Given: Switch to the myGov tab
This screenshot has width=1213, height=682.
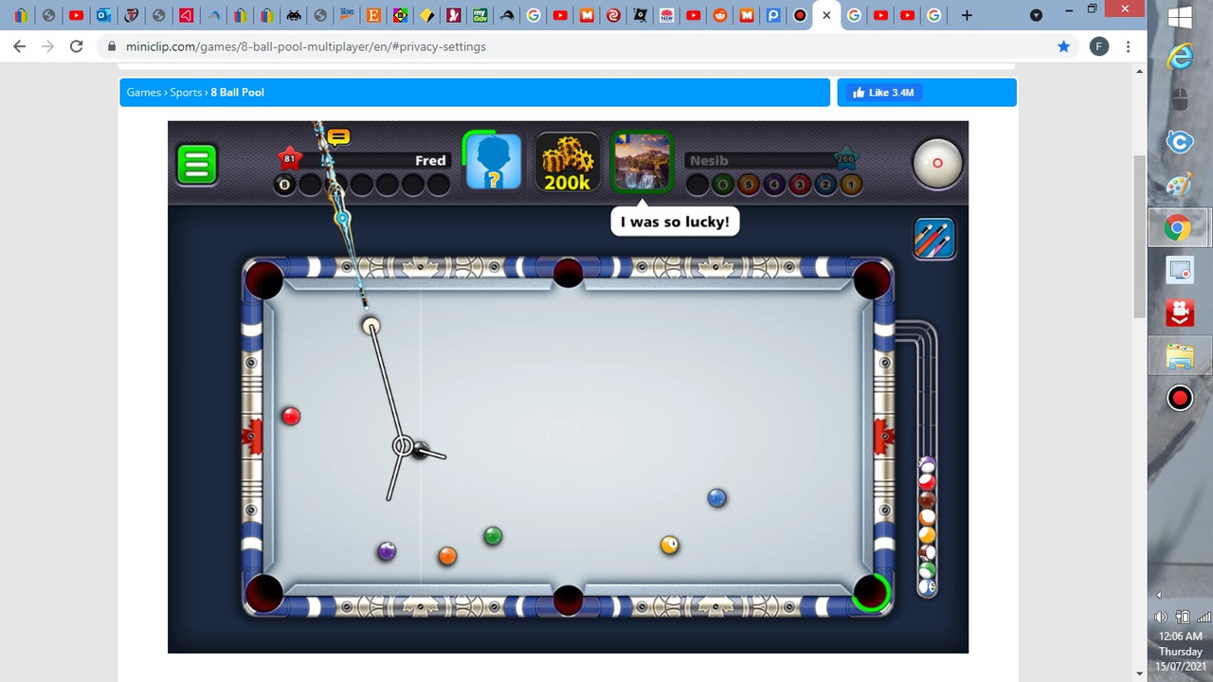Looking at the screenshot, I should coord(480,15).
